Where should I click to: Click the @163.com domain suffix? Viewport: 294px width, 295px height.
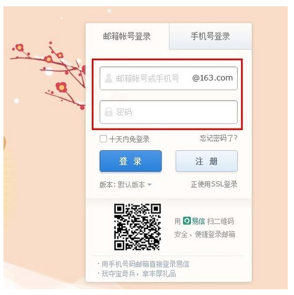(x=213, y=78)
